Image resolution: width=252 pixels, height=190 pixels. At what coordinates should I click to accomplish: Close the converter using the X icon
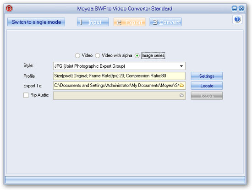[241, 8]
